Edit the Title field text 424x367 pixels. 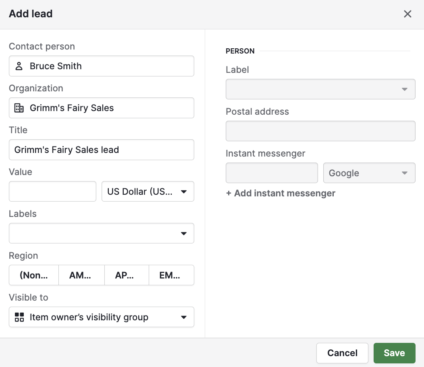tap(101, 150)
